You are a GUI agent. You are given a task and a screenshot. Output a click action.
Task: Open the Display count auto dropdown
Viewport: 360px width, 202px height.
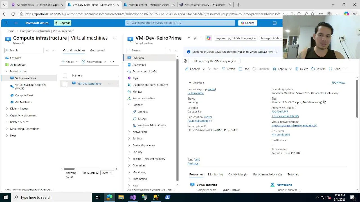click(x=107, y=173)
